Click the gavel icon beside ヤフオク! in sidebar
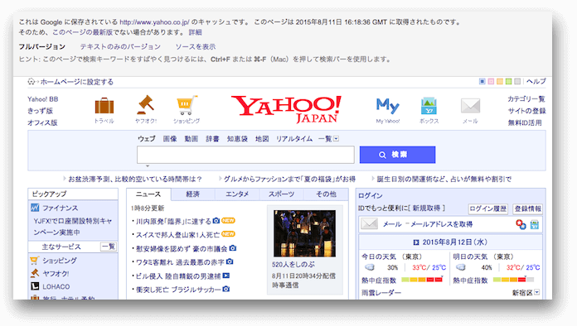 tap(35, 273)
